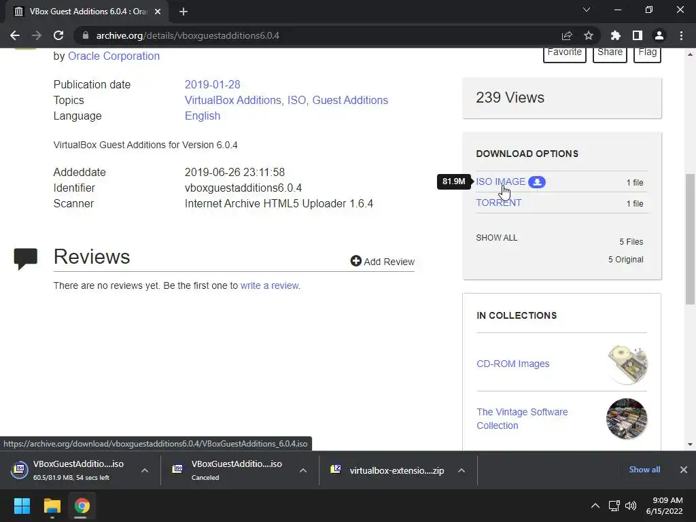This screenshot has width=696, height=522.
Task: View site information lock icon
Action: (x=86, y=35)
